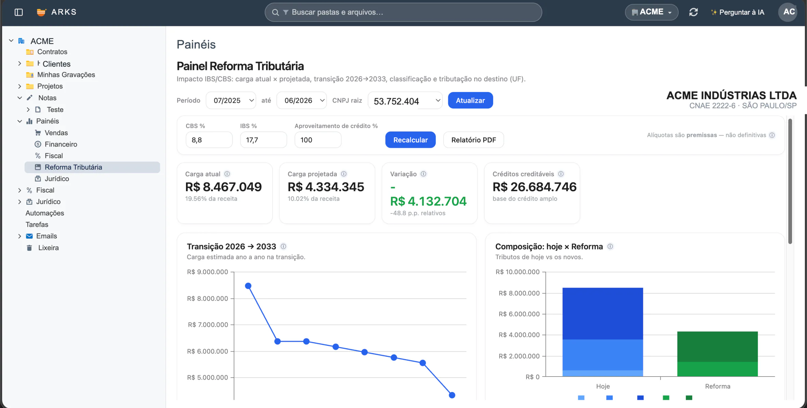
Task: Collapse the Notas section
Action: click(x=19, y=98)
